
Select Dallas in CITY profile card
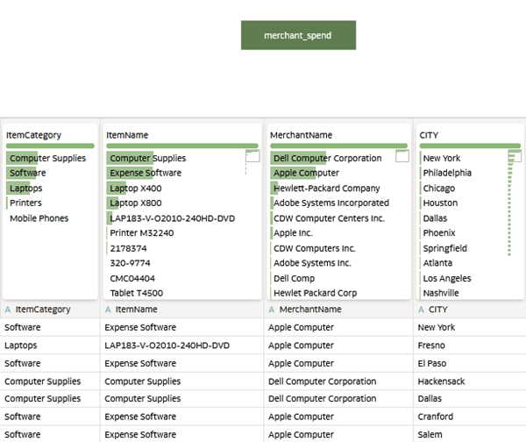pos(435,218)
